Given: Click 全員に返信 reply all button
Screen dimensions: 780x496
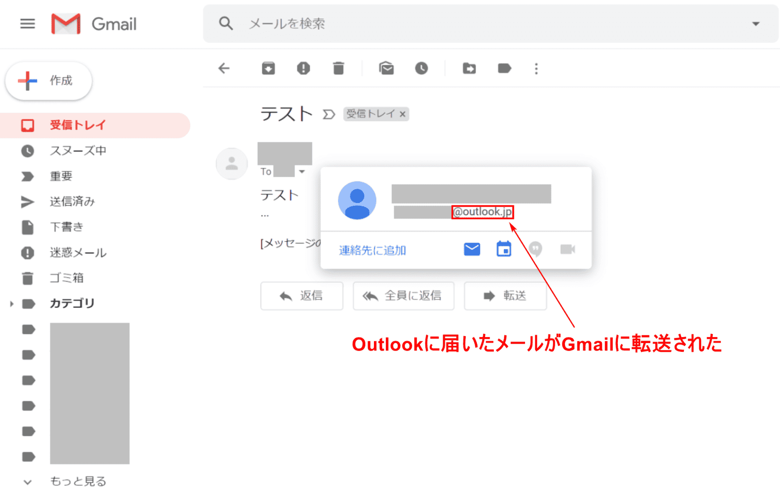Looking at the screenshot, I should (403, 296).
